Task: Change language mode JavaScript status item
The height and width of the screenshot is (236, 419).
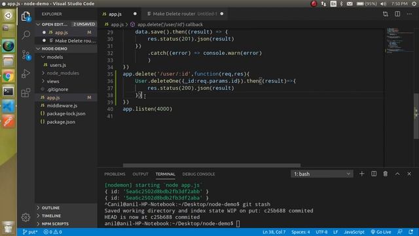Action: (354, 232)
